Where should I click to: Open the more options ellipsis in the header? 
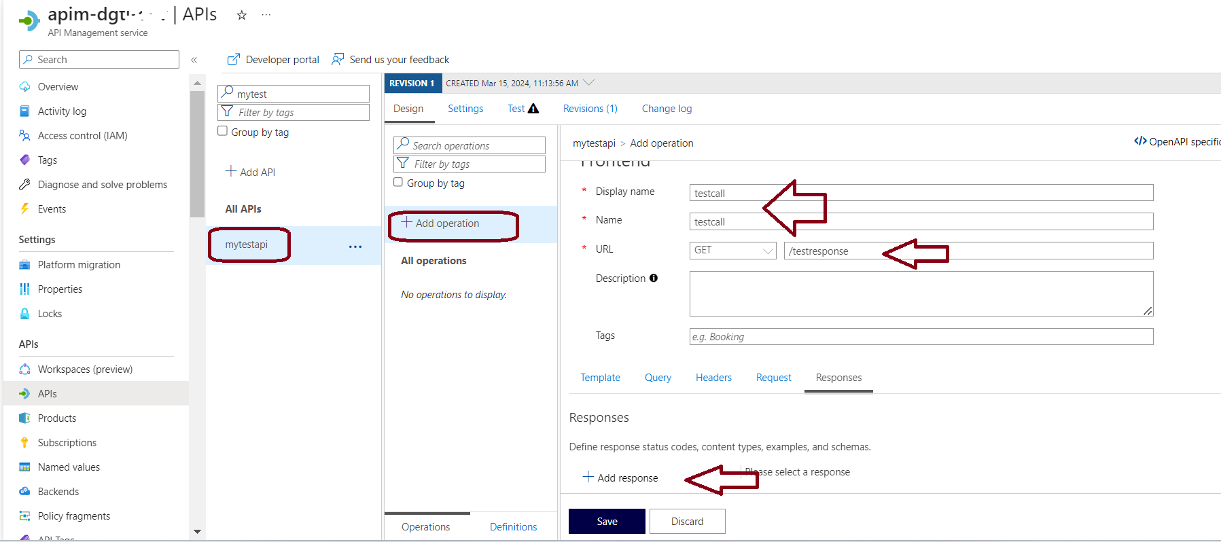point(266,15)
